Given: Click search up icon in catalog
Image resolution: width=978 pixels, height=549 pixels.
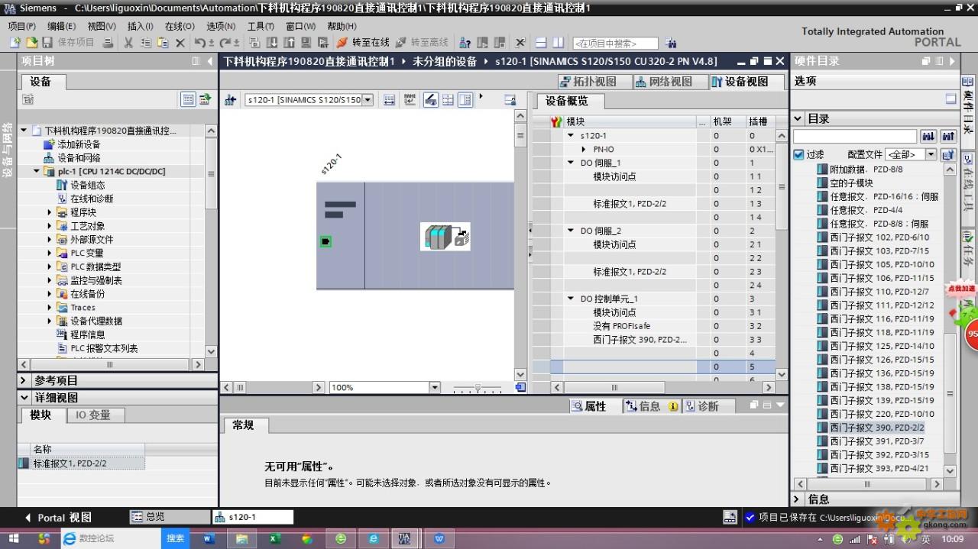Looking at the screenshot, I should click(948, 136).
